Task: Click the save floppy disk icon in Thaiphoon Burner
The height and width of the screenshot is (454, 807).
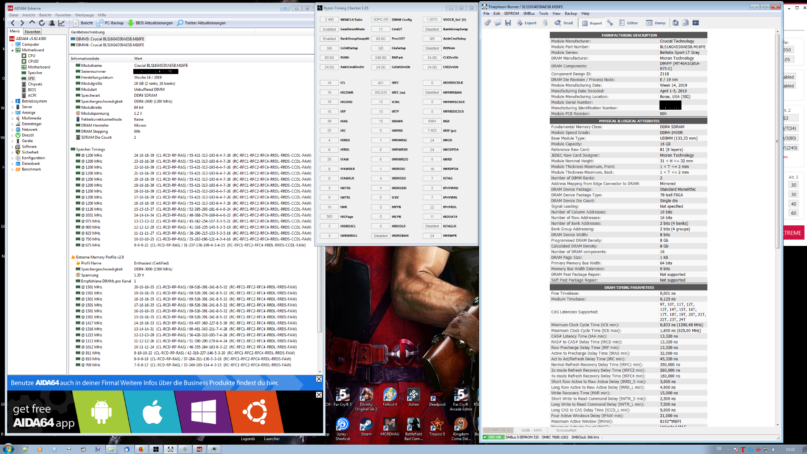Action: (508, 23)
